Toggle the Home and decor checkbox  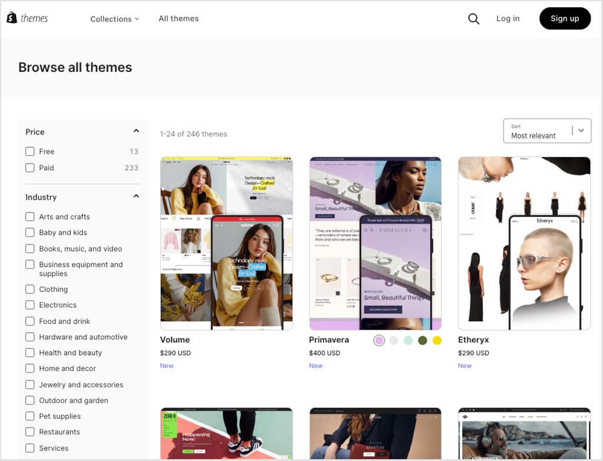[29, 369]
